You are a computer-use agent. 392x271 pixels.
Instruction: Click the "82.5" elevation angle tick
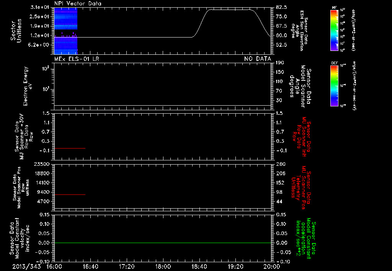pyautogui.click(x=281, y=7)
